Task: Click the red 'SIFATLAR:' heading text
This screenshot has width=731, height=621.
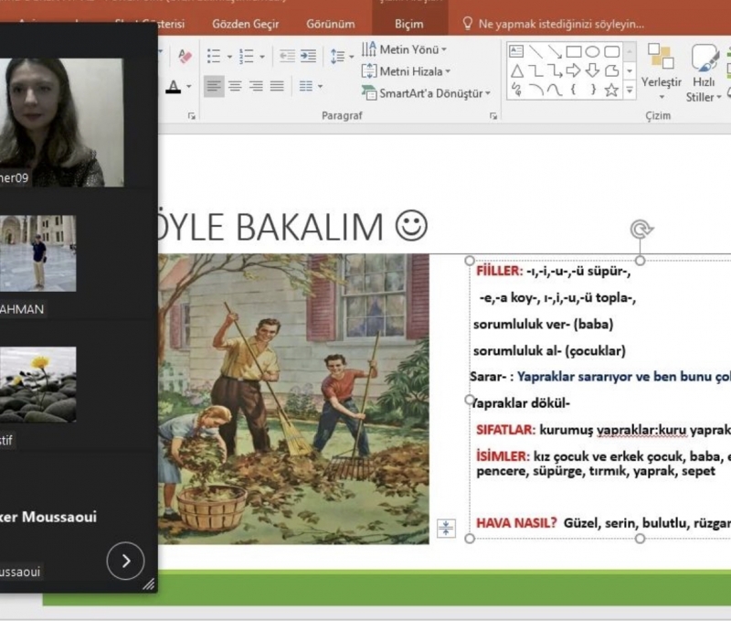Action: tap(506, 430)
